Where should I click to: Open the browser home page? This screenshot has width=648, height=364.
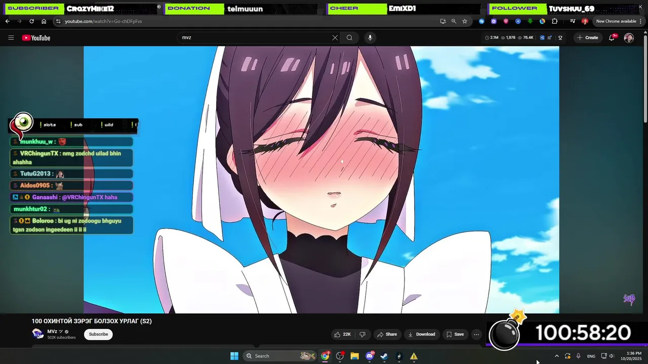(44, 21)
